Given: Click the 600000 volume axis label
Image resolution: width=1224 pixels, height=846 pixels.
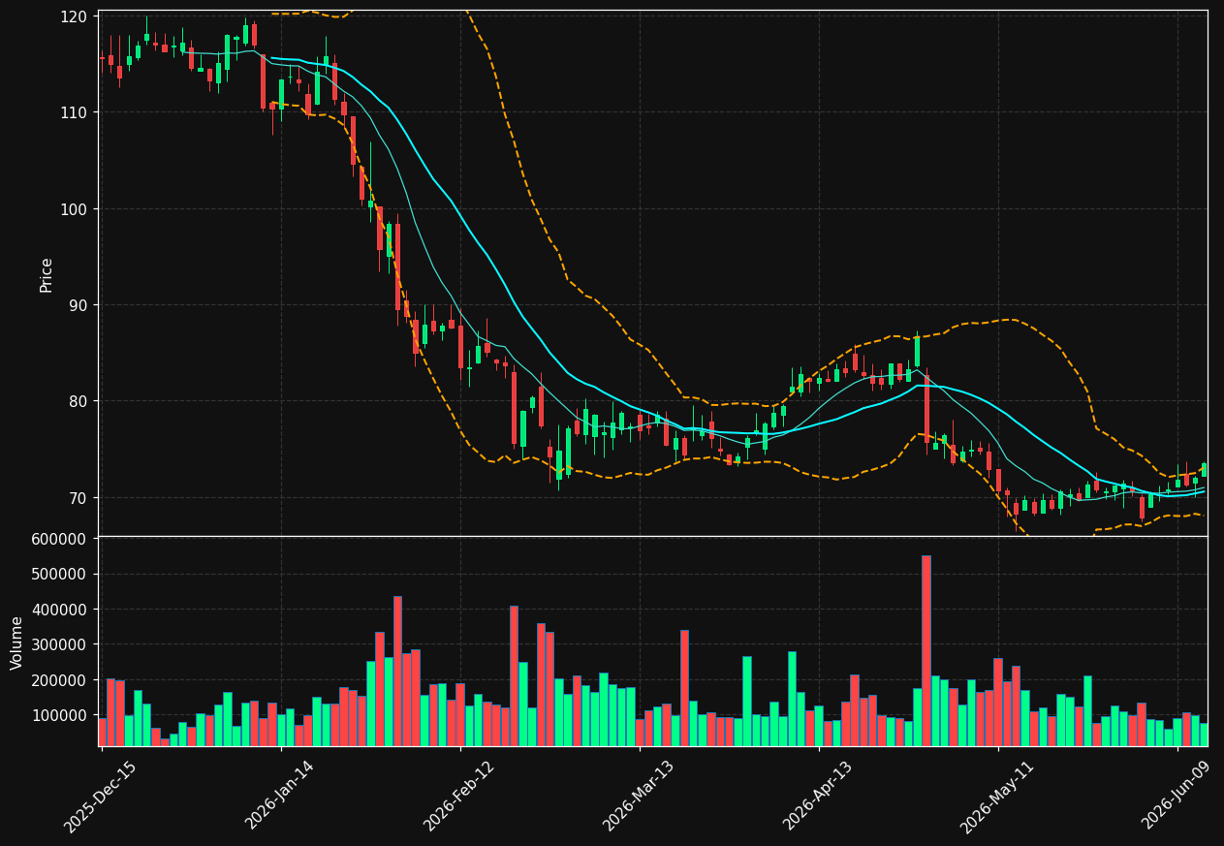Looking at the screenshot, I should pyautogui.click(x=60, y=539).
